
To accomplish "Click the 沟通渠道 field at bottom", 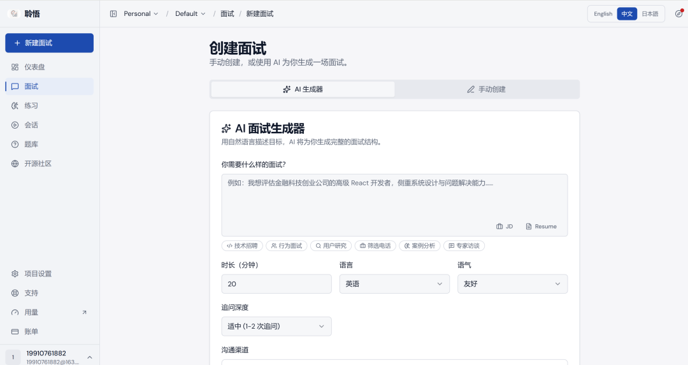I will pyautogui.click(x=394, y=362).
